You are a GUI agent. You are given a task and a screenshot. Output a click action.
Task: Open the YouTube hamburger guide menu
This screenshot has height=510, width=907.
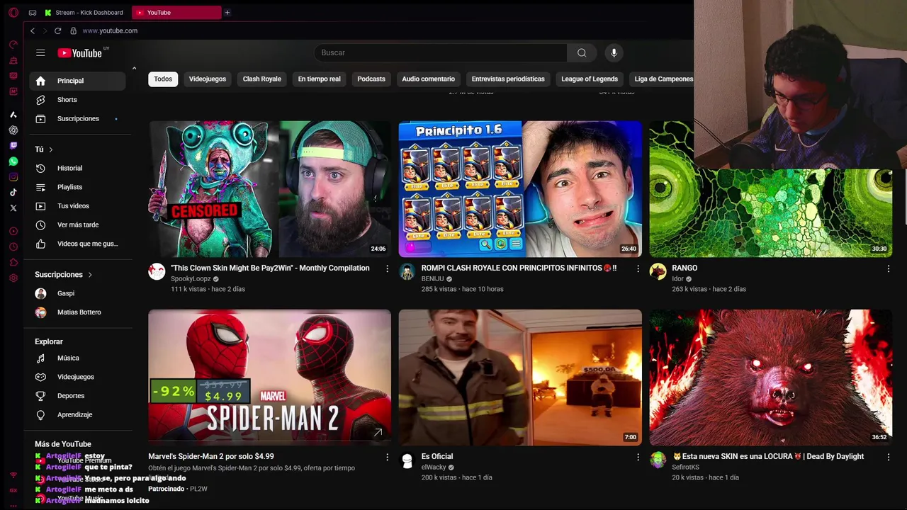[x=40, y=52]
